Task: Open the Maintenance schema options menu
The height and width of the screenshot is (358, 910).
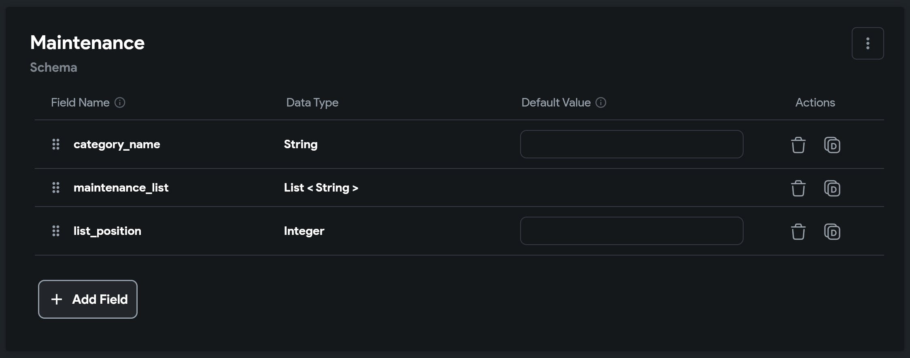Action: coord(867,43)
